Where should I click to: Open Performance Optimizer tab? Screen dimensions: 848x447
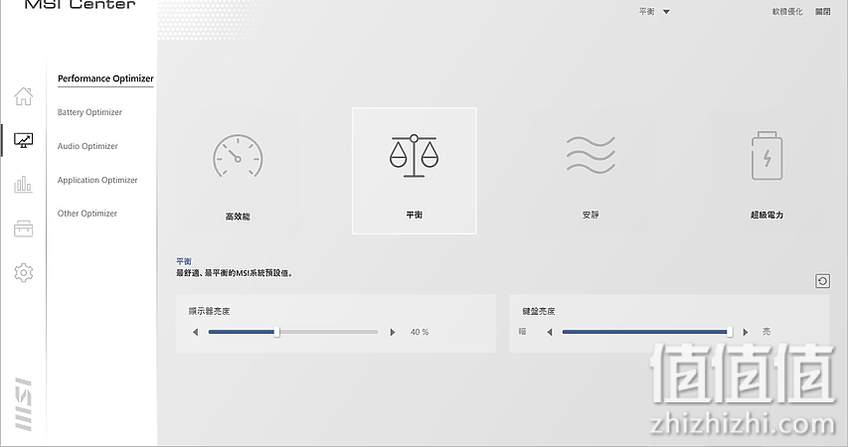105,78
